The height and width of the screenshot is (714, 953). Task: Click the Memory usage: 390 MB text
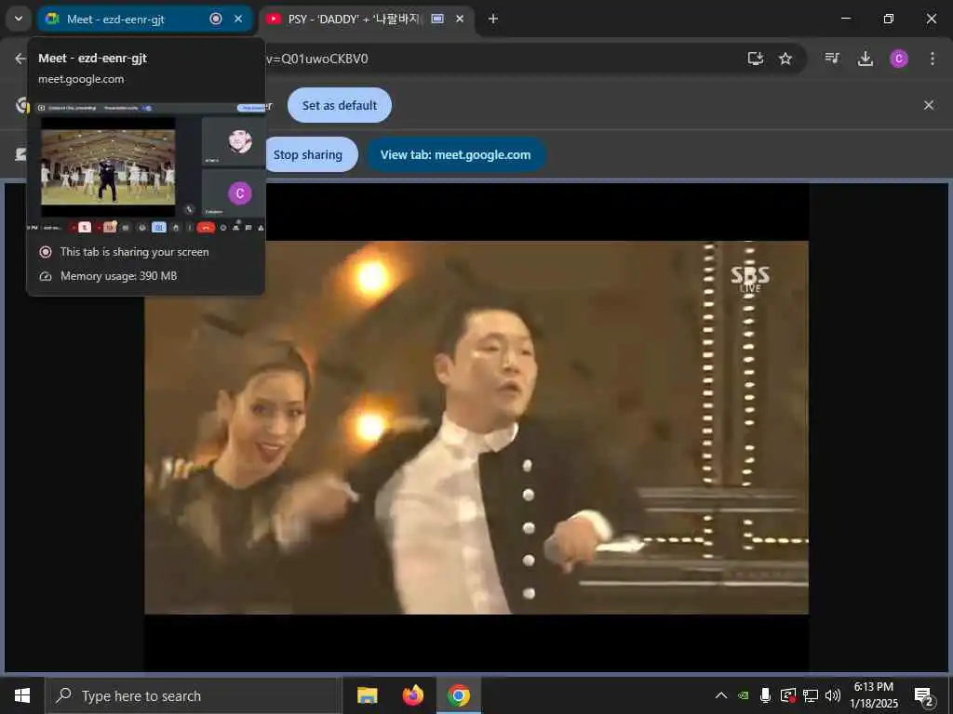(118, 276)
